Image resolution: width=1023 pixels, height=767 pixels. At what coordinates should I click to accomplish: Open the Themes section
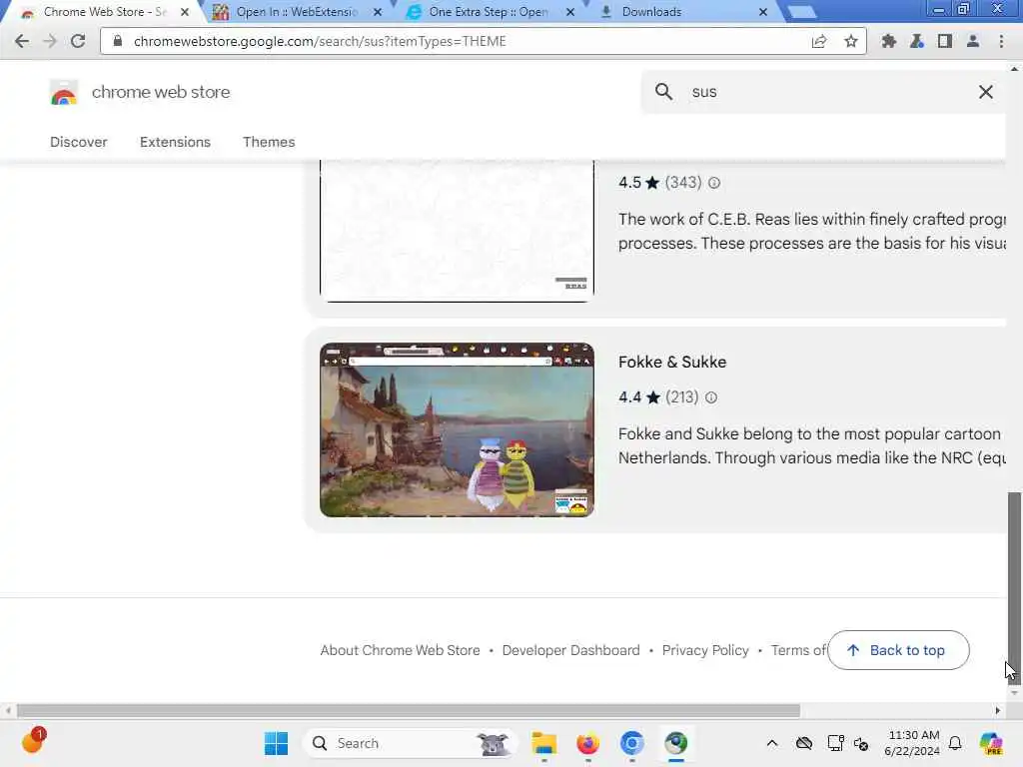pyautogui.click(x=269, y=142)
